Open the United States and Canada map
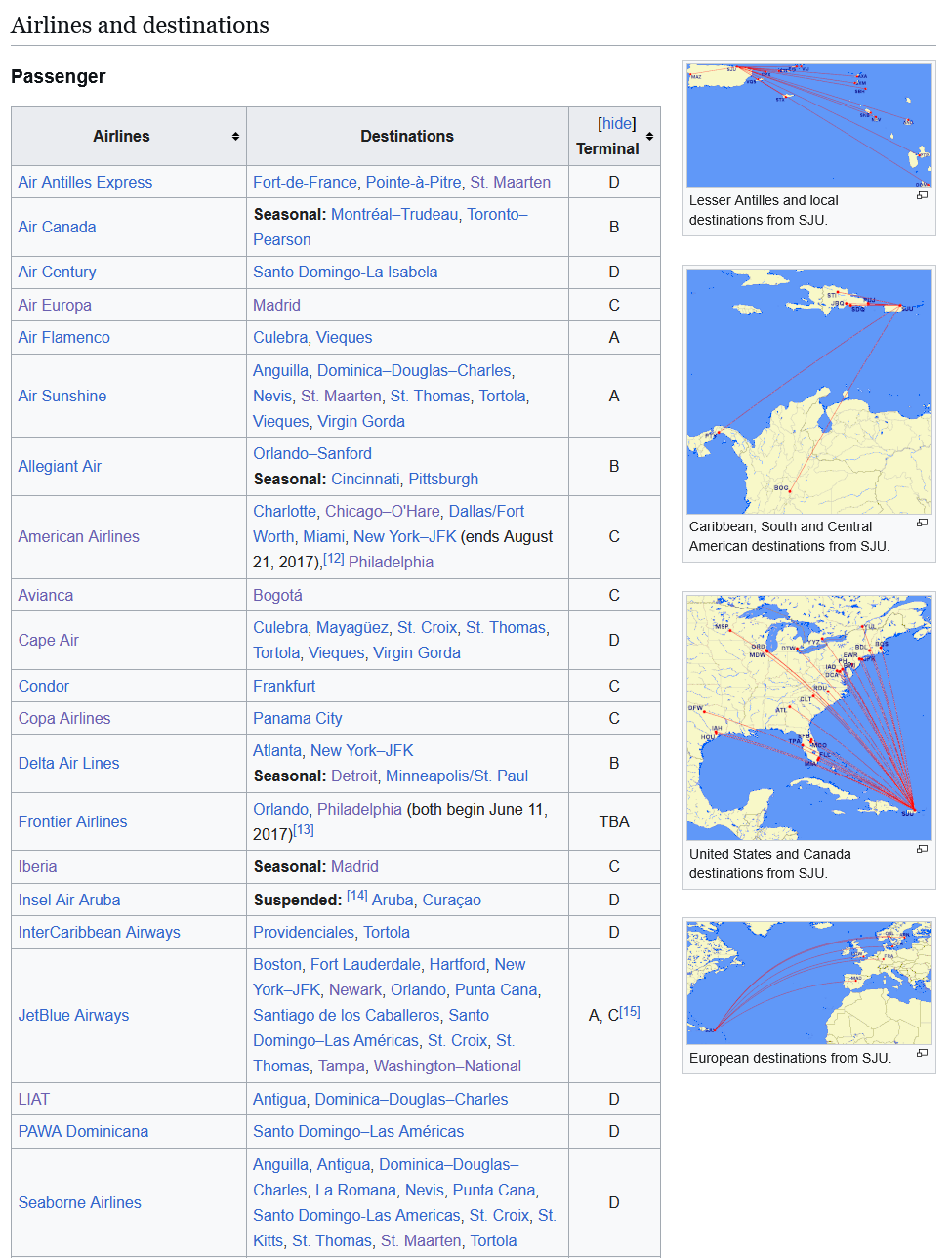 click(x=808, y=718)
